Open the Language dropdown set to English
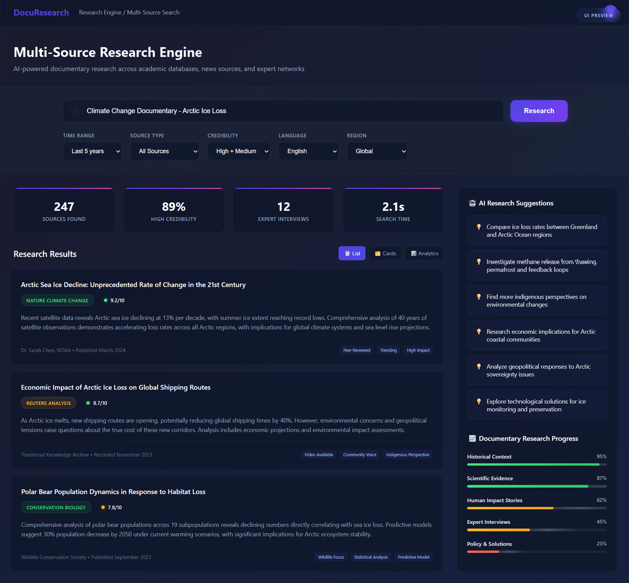629x583 pixels. 308,151
